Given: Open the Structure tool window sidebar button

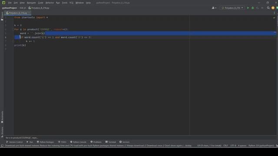Looking at the screenshot, I should (x=2, y=132).
